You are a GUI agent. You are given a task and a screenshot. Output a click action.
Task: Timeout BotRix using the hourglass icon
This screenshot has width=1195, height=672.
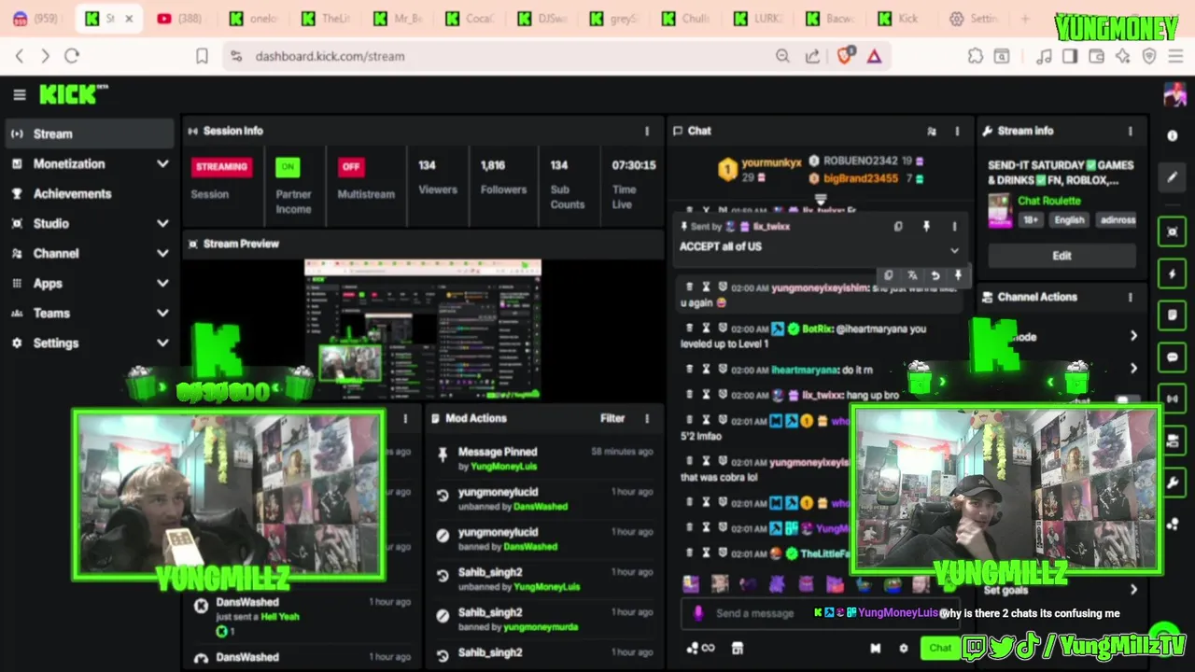tap(706, 329)
